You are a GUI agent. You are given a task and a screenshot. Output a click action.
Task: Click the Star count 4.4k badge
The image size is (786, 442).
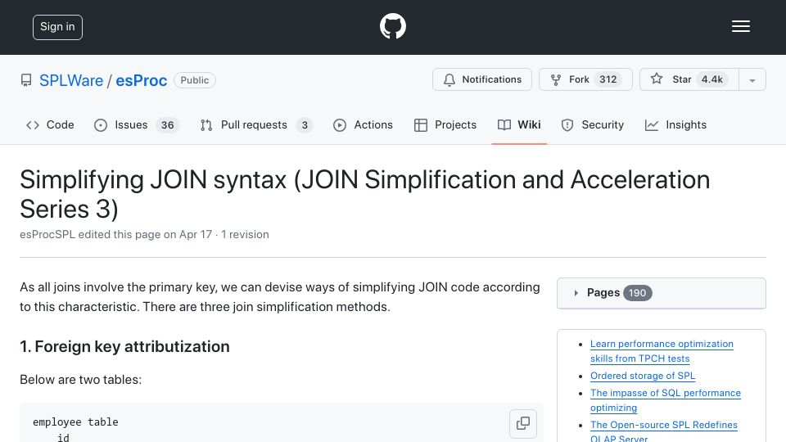(711, 79)
